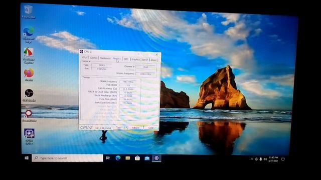Image resolution: width=321 pixels, height=180 pixels.
Task: Click the microphone tray icon
Action: click(x=261, y=159)
